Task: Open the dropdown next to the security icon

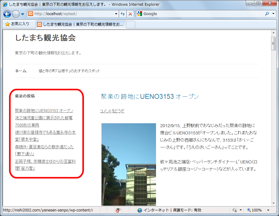Action: coord(241,210)
